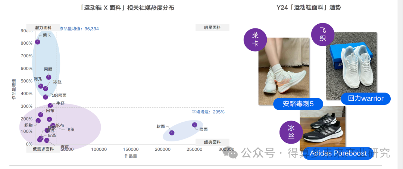
Task: Select the 网眼 scatter point
Action: pyautogui.click(x=49, y=77)
